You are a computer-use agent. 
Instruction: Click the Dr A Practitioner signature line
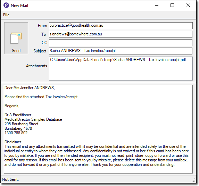point(18,115)
